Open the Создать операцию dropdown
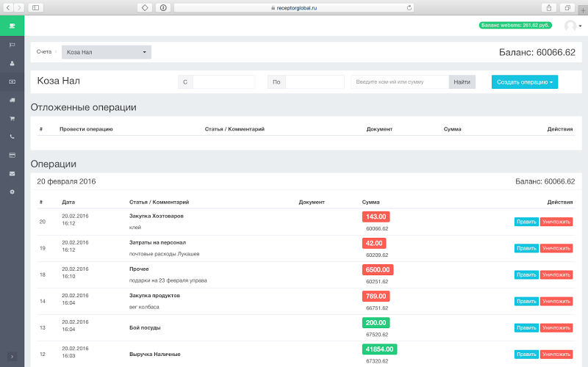This screenshot has width=588, height=367. point(525,82)
